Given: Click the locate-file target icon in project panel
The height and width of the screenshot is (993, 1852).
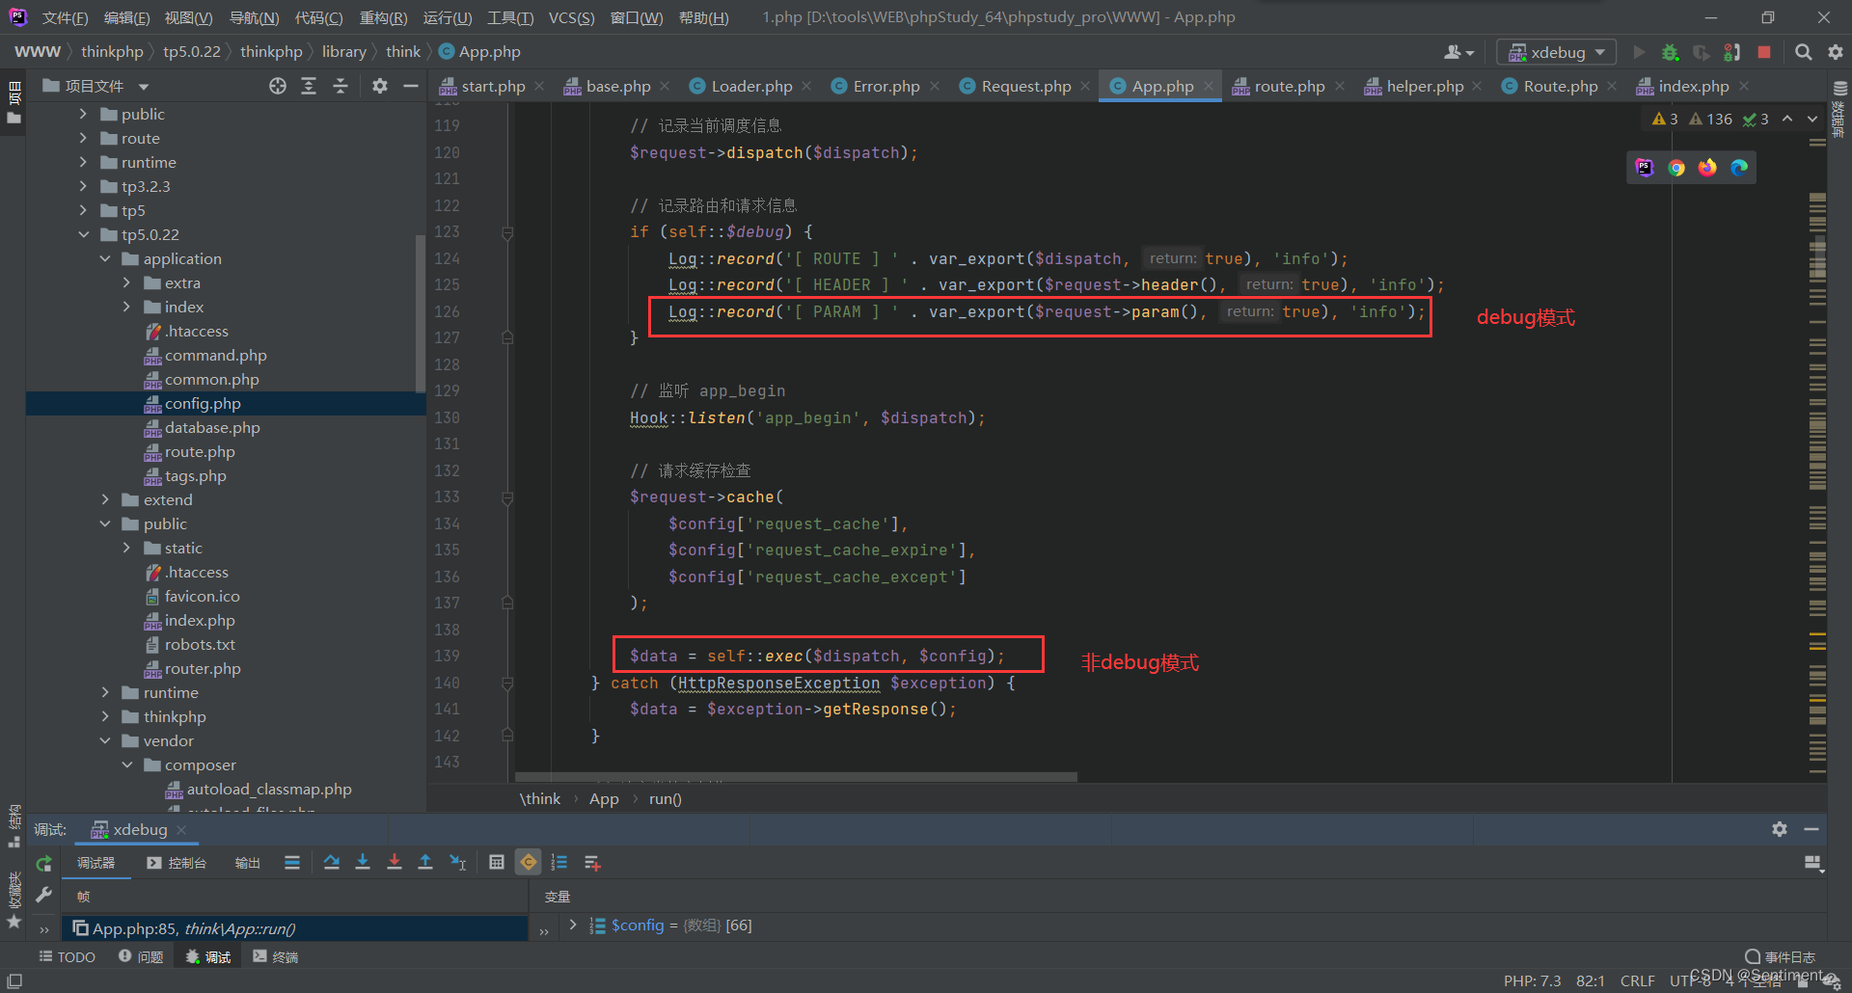Looking at the screenshot, I should 278,86.
